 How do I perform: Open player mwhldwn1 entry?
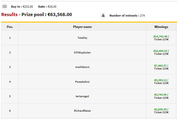click(x=82, y=67)
